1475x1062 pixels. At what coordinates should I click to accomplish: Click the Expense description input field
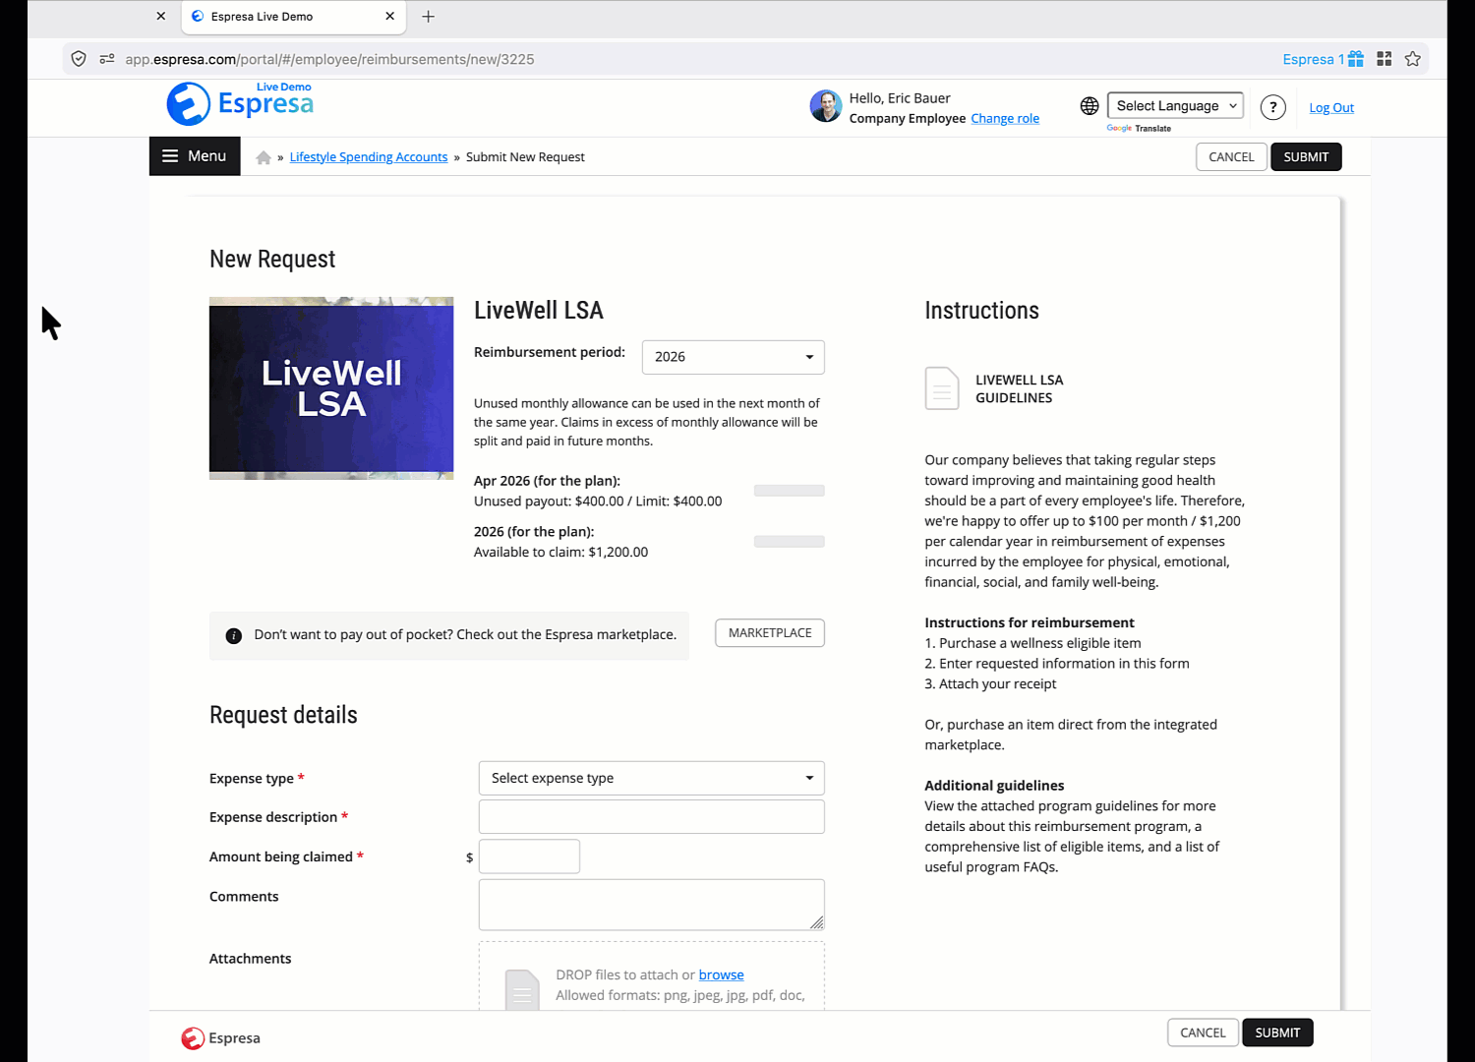pyautogui.click(x=652, y=817)
